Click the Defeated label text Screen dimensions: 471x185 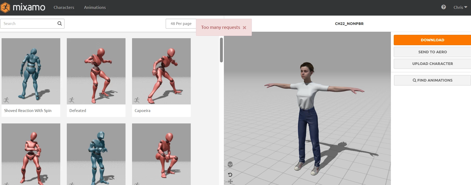pos(78,110)
